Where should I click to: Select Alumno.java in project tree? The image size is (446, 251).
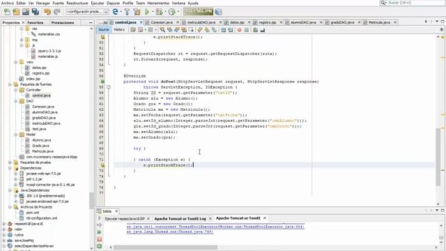(42, 140)
